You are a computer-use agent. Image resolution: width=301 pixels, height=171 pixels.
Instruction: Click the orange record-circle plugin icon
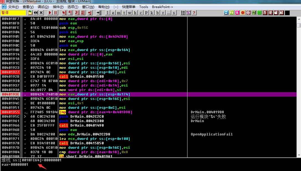point(243,13)
